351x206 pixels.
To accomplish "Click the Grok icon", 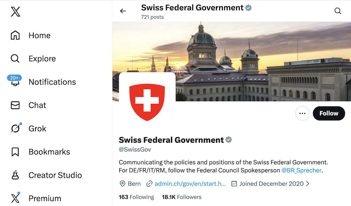I will 15,128.
